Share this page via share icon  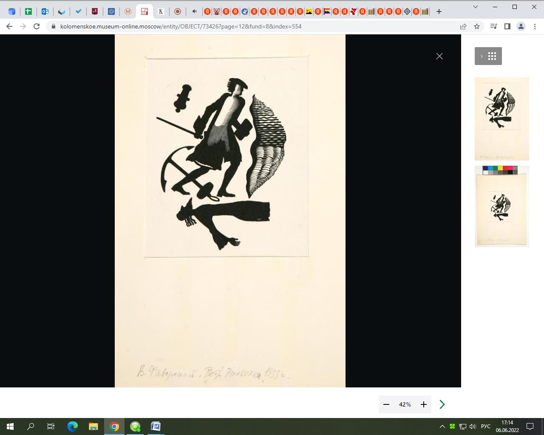pos(463,26)
